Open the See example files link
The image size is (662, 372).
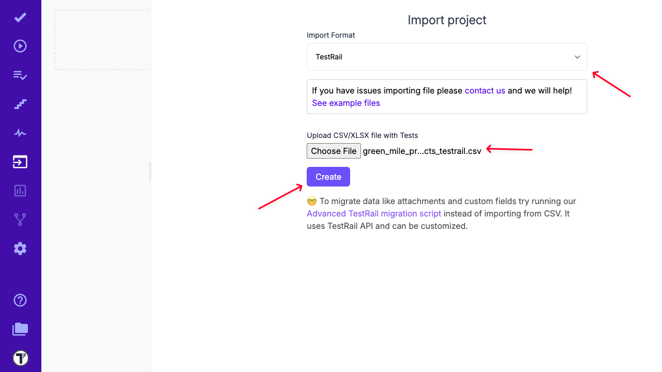pos(345,103)
